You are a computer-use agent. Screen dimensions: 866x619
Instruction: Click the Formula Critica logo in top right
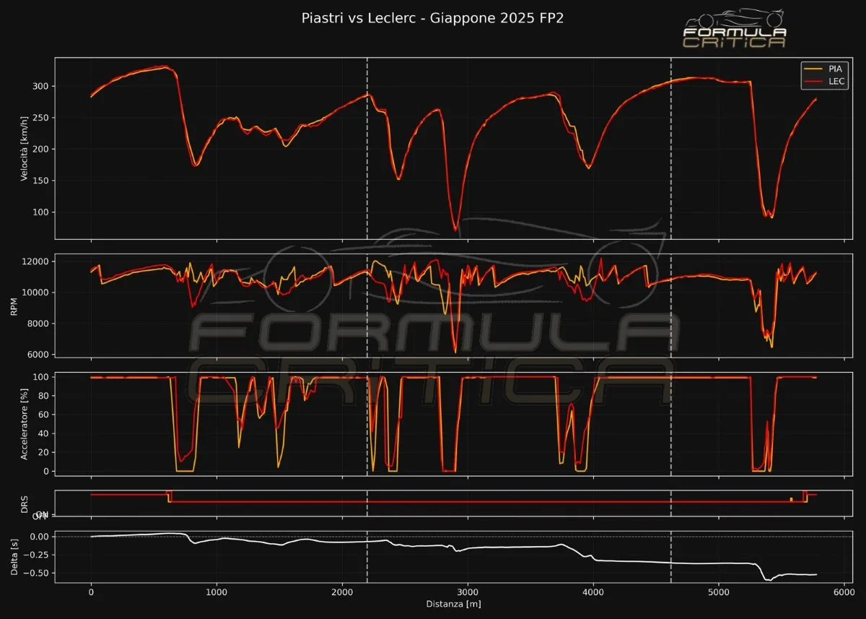(x=735, y=37)
